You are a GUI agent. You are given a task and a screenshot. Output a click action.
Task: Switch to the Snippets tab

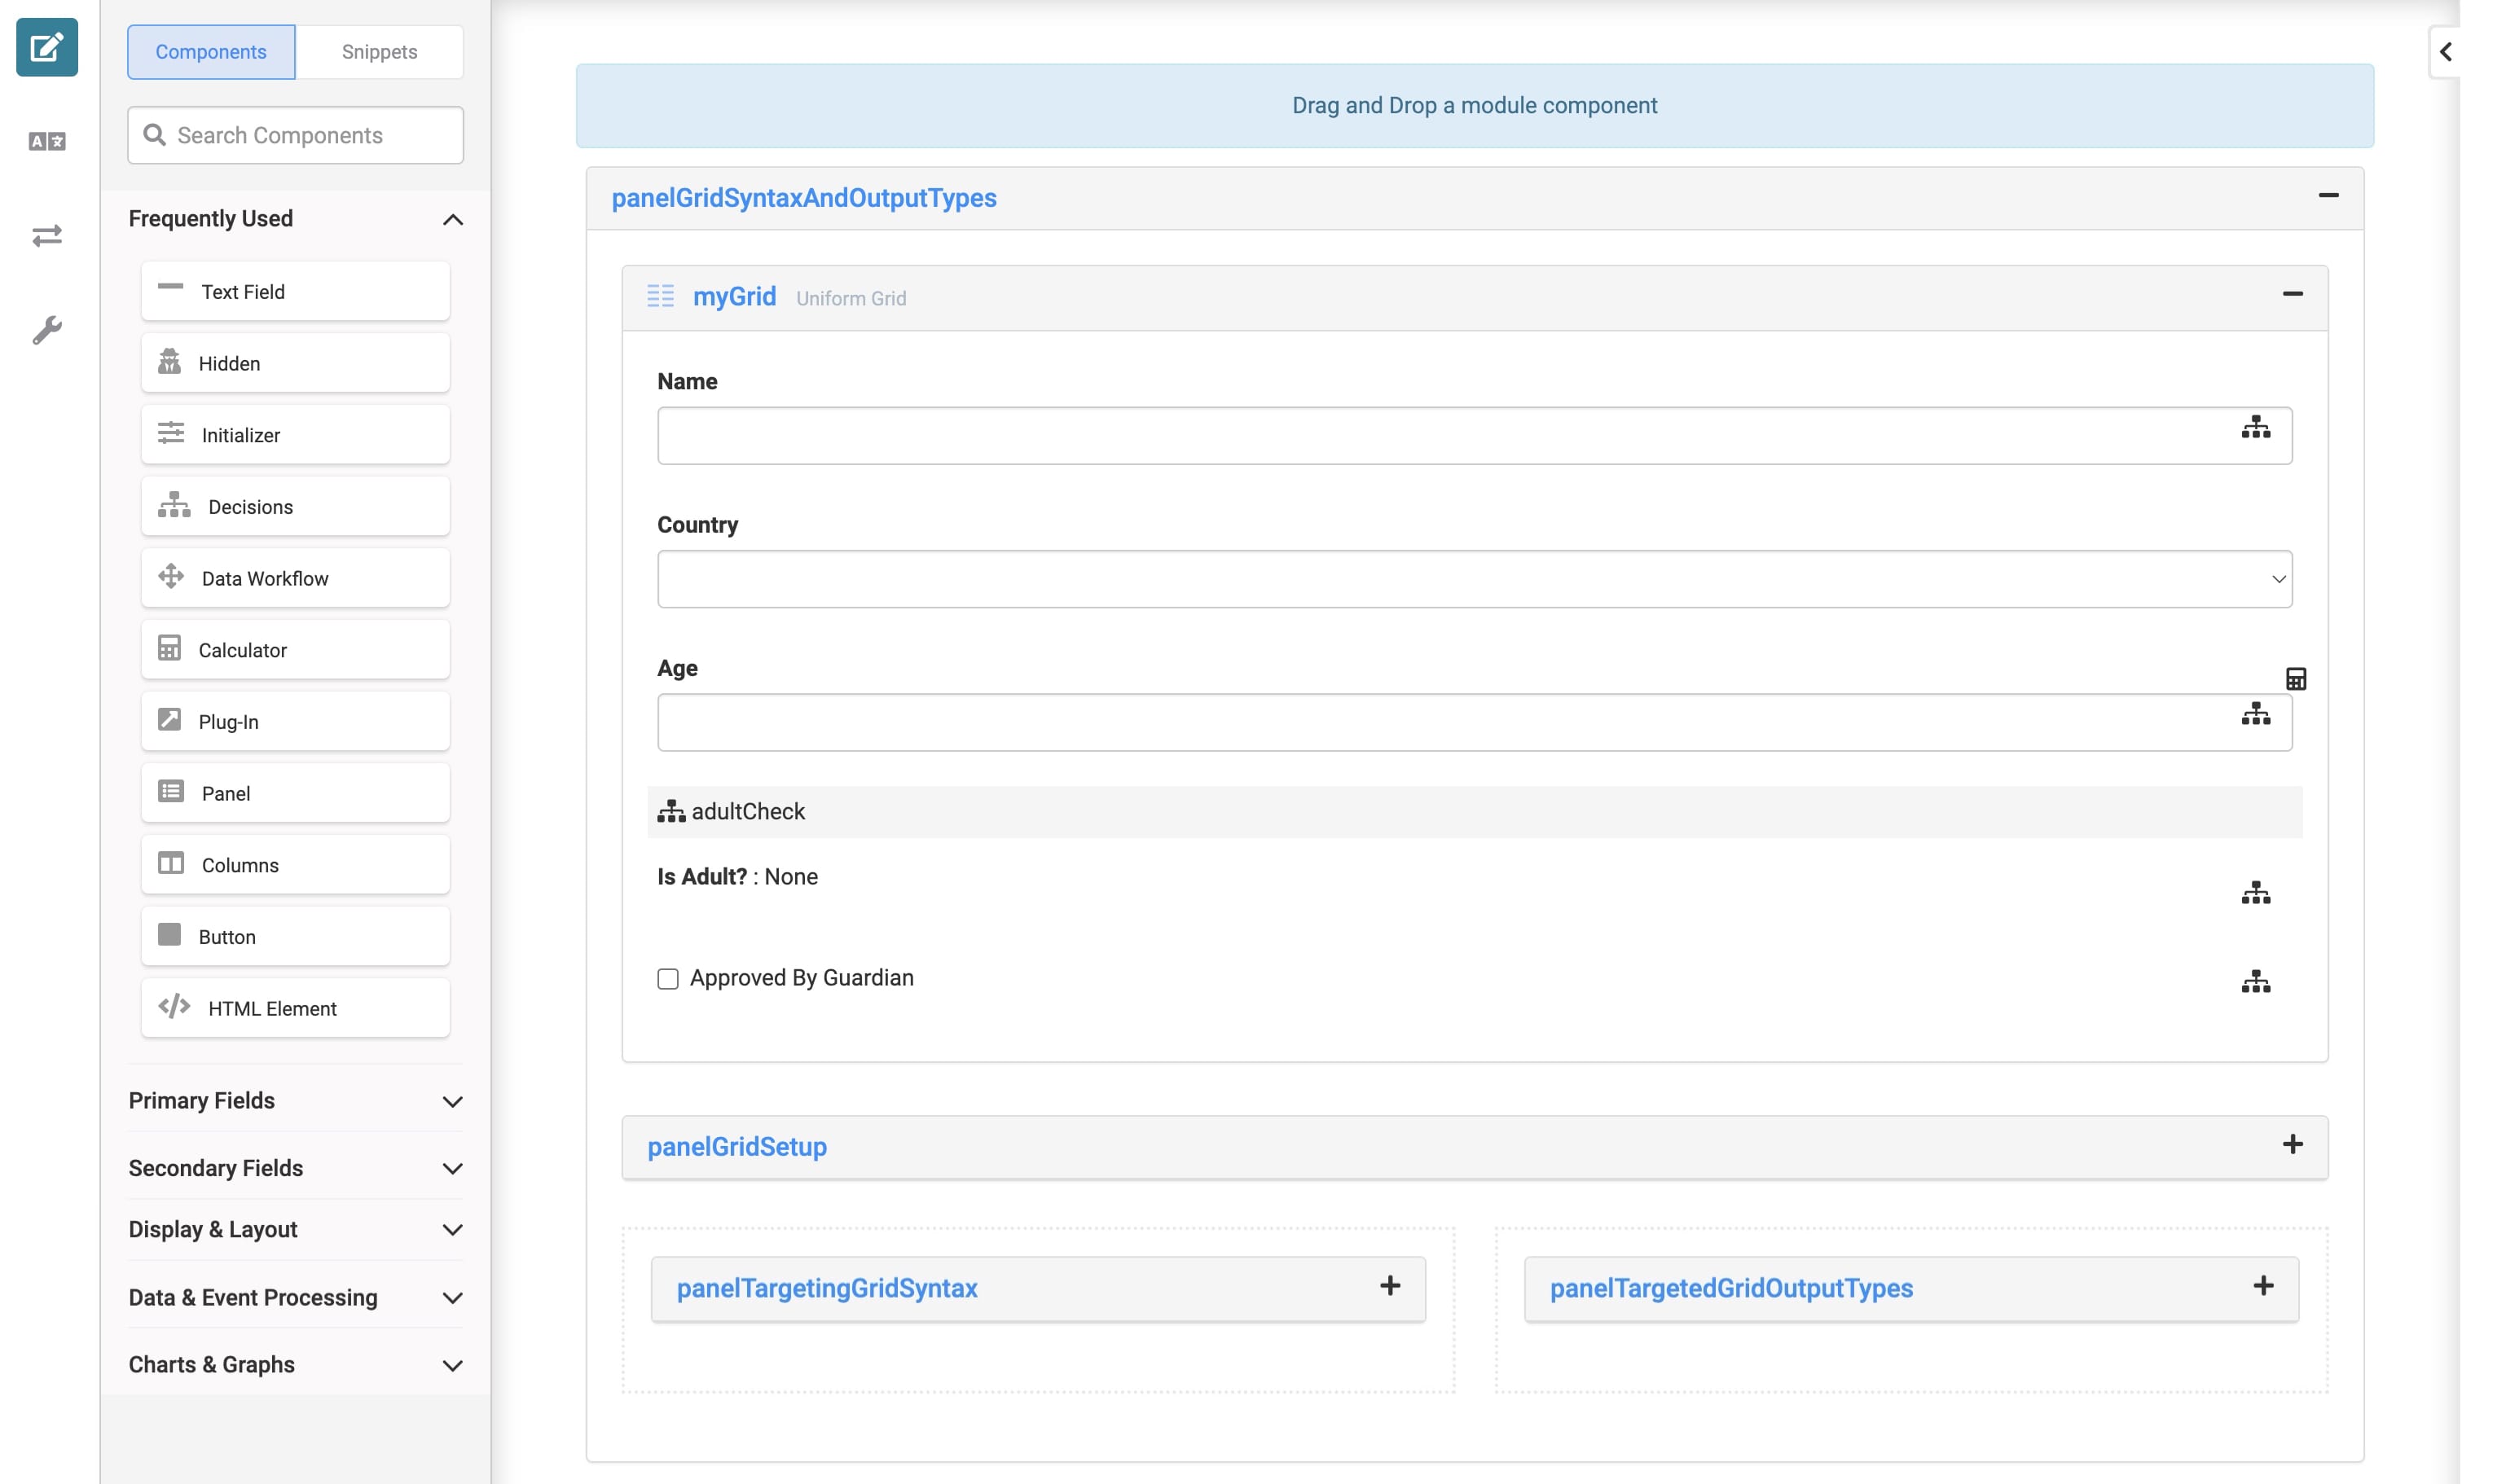tap(379, 52)
